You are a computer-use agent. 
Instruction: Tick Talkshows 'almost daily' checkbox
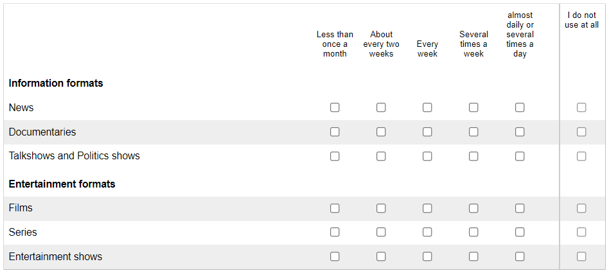519,156
